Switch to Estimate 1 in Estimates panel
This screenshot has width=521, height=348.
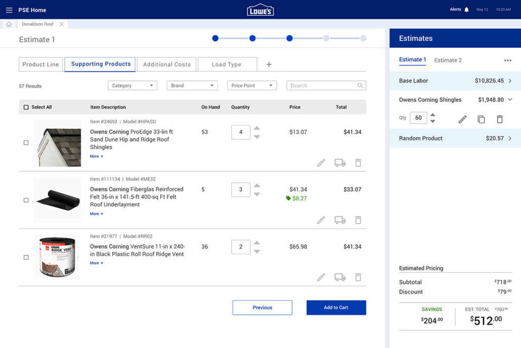(412, 60)
